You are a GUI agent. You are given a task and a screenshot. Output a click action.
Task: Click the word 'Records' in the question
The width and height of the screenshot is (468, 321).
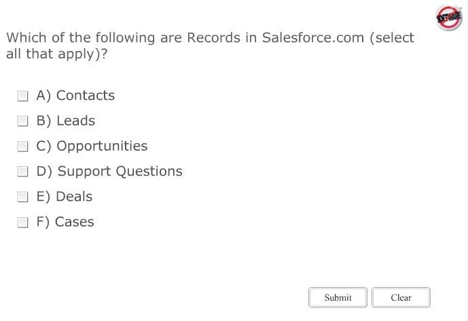(x=213, y=38)
